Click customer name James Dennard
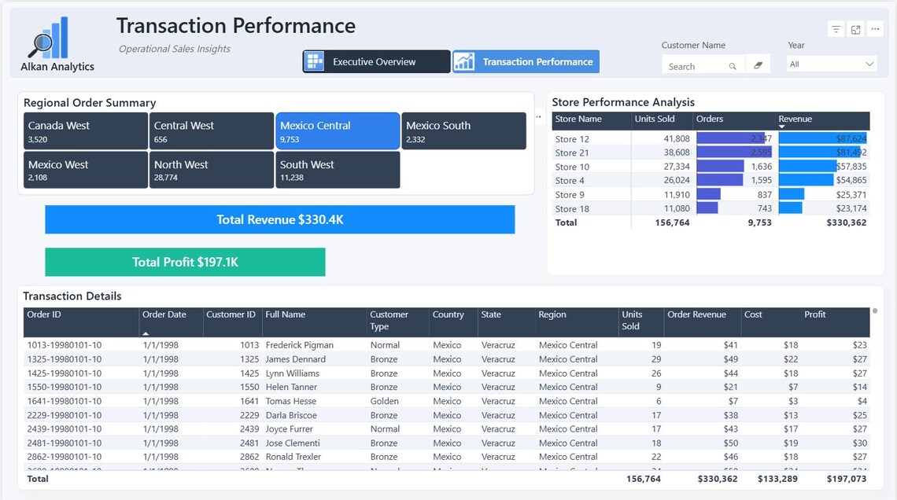 (295, 358)
